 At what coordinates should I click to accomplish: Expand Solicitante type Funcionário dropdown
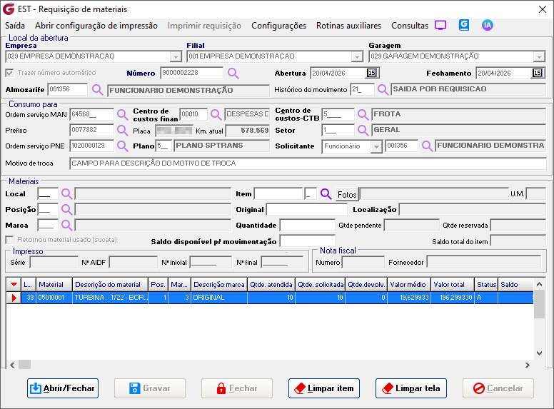coord(377,146)
